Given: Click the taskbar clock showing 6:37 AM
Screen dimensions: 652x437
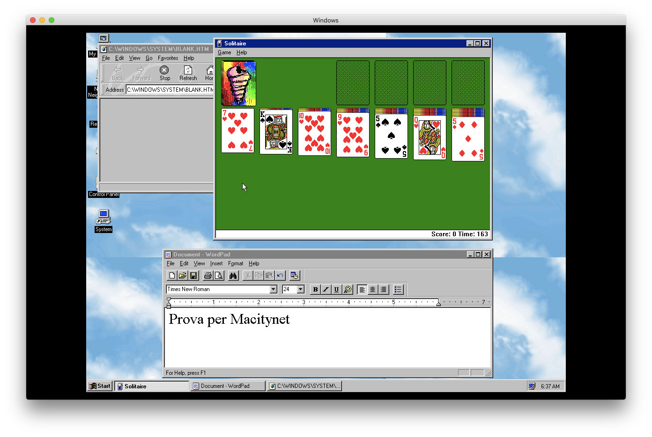Looking at the screenshot, I should point(550,386).
